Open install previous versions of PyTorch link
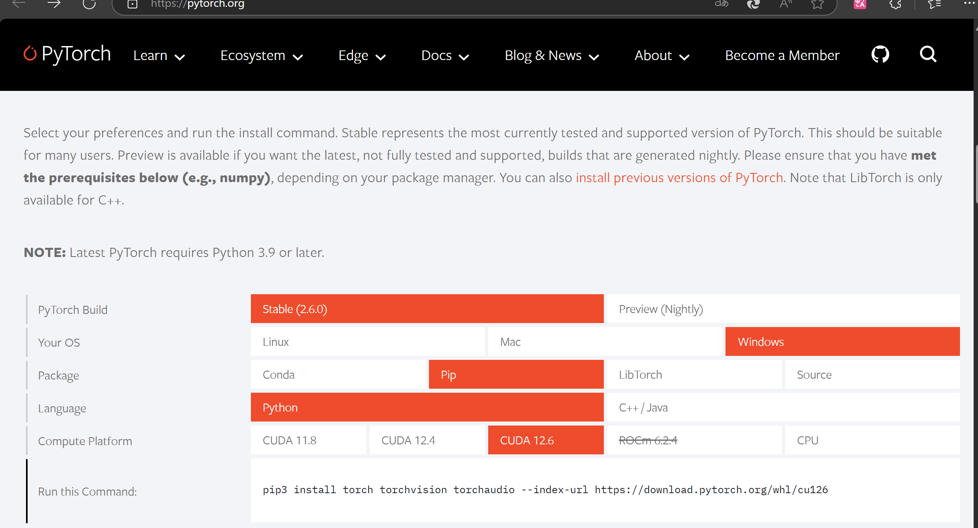Image resolution: width=978 pixels, height=528 pixels. point(679,178)
